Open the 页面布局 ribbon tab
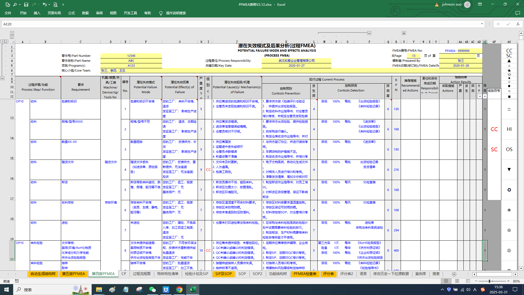Screen dimensions: 524x295 point(54,13)
